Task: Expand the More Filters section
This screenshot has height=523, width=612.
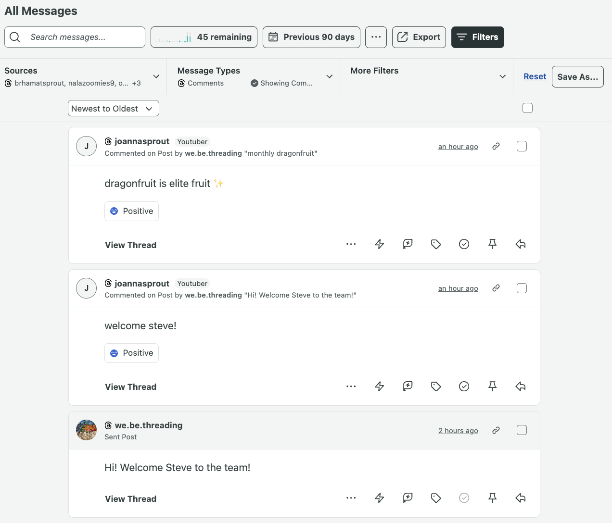Action: pos(502,76)
